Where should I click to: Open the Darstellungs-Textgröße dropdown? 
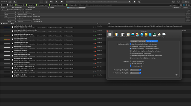pos(135,70)
